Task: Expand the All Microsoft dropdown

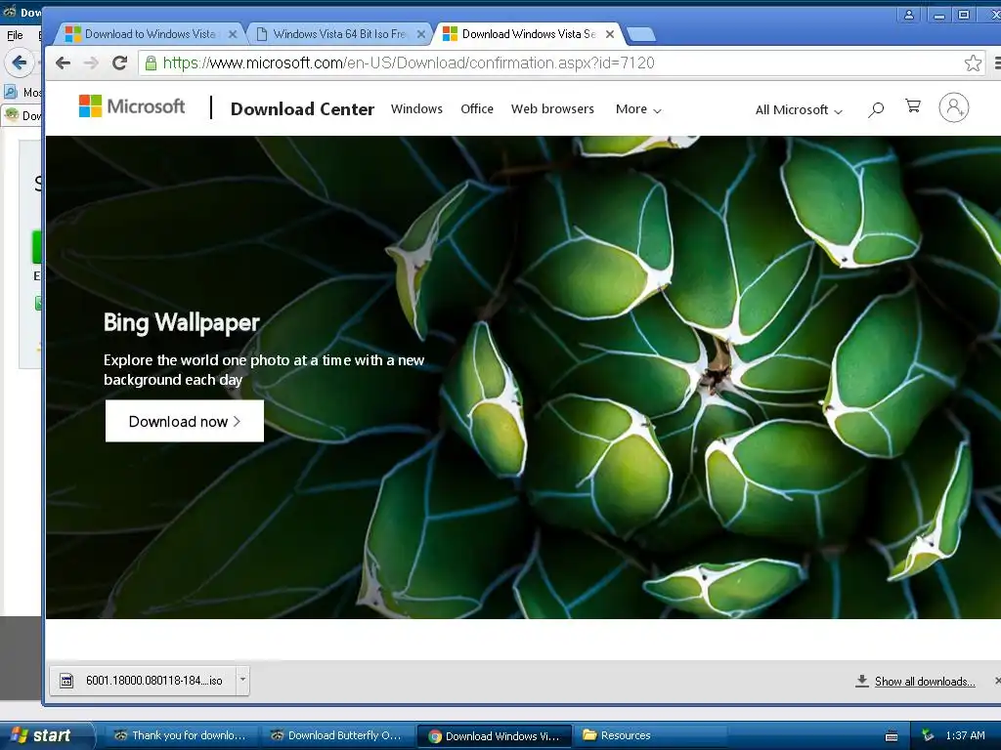Action: (x=799, y=110)
